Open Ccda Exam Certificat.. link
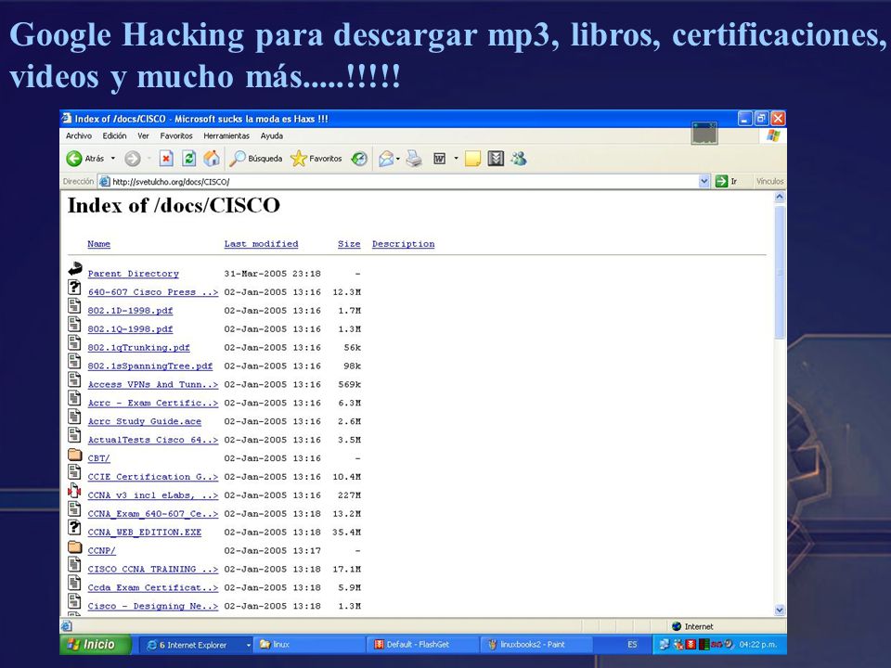The width and height of the screenshot is (891, 668). pyautogui.click(x=153, y=587)
